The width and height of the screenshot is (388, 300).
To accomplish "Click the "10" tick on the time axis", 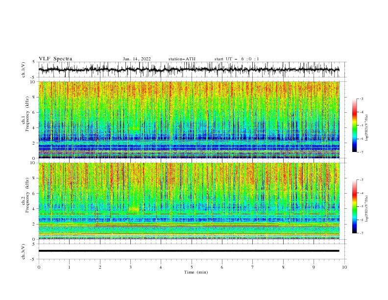I will point(344,267).
